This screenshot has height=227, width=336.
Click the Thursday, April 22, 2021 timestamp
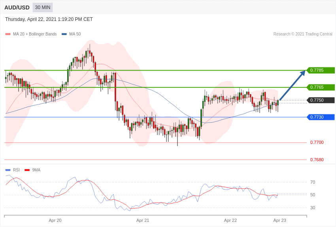click(49, 19)
